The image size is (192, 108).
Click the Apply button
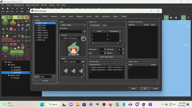click(133, 88)
